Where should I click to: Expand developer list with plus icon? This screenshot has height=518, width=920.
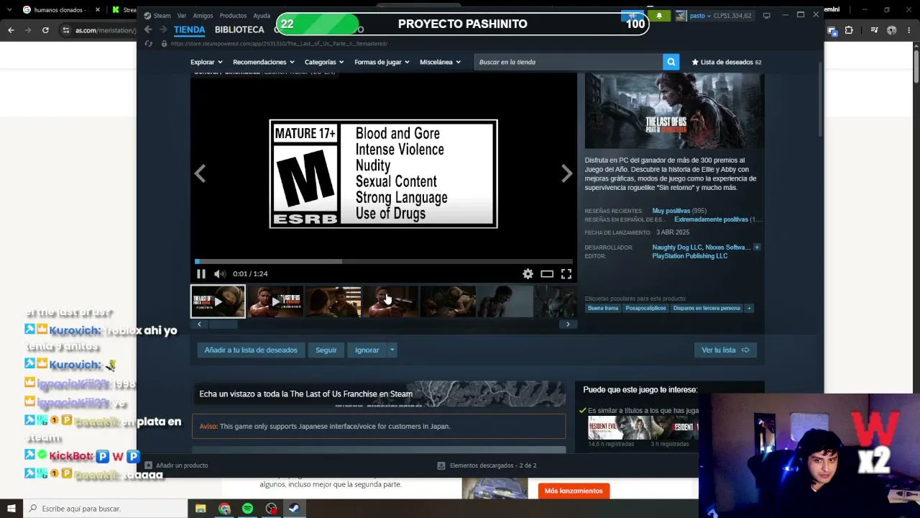tap(757, 247)
